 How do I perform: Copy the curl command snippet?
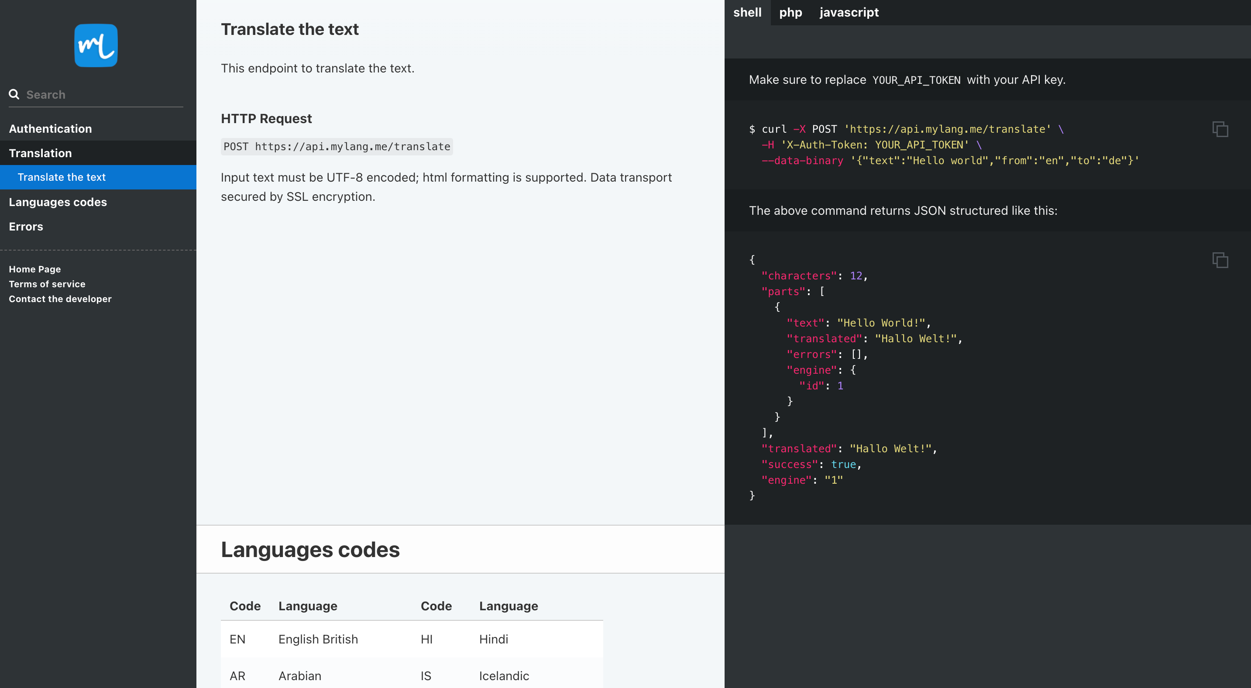coord(1220,129)
